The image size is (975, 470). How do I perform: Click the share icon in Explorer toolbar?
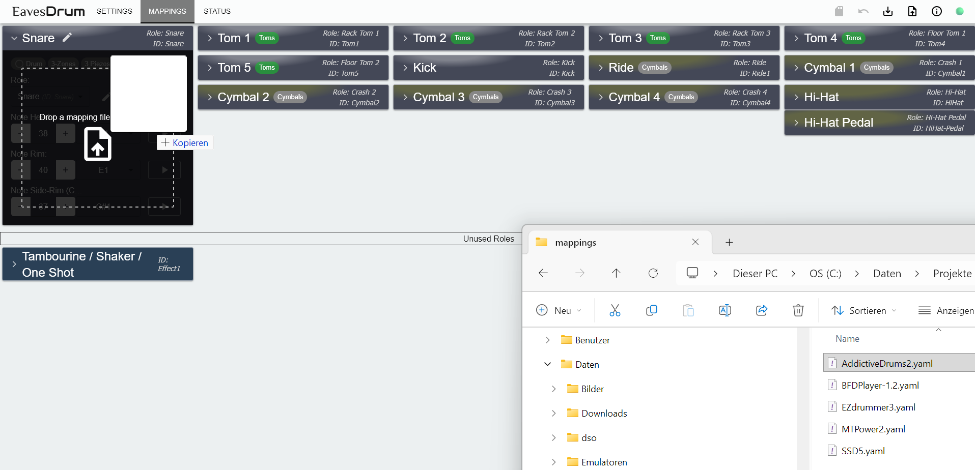click(762, 310)
